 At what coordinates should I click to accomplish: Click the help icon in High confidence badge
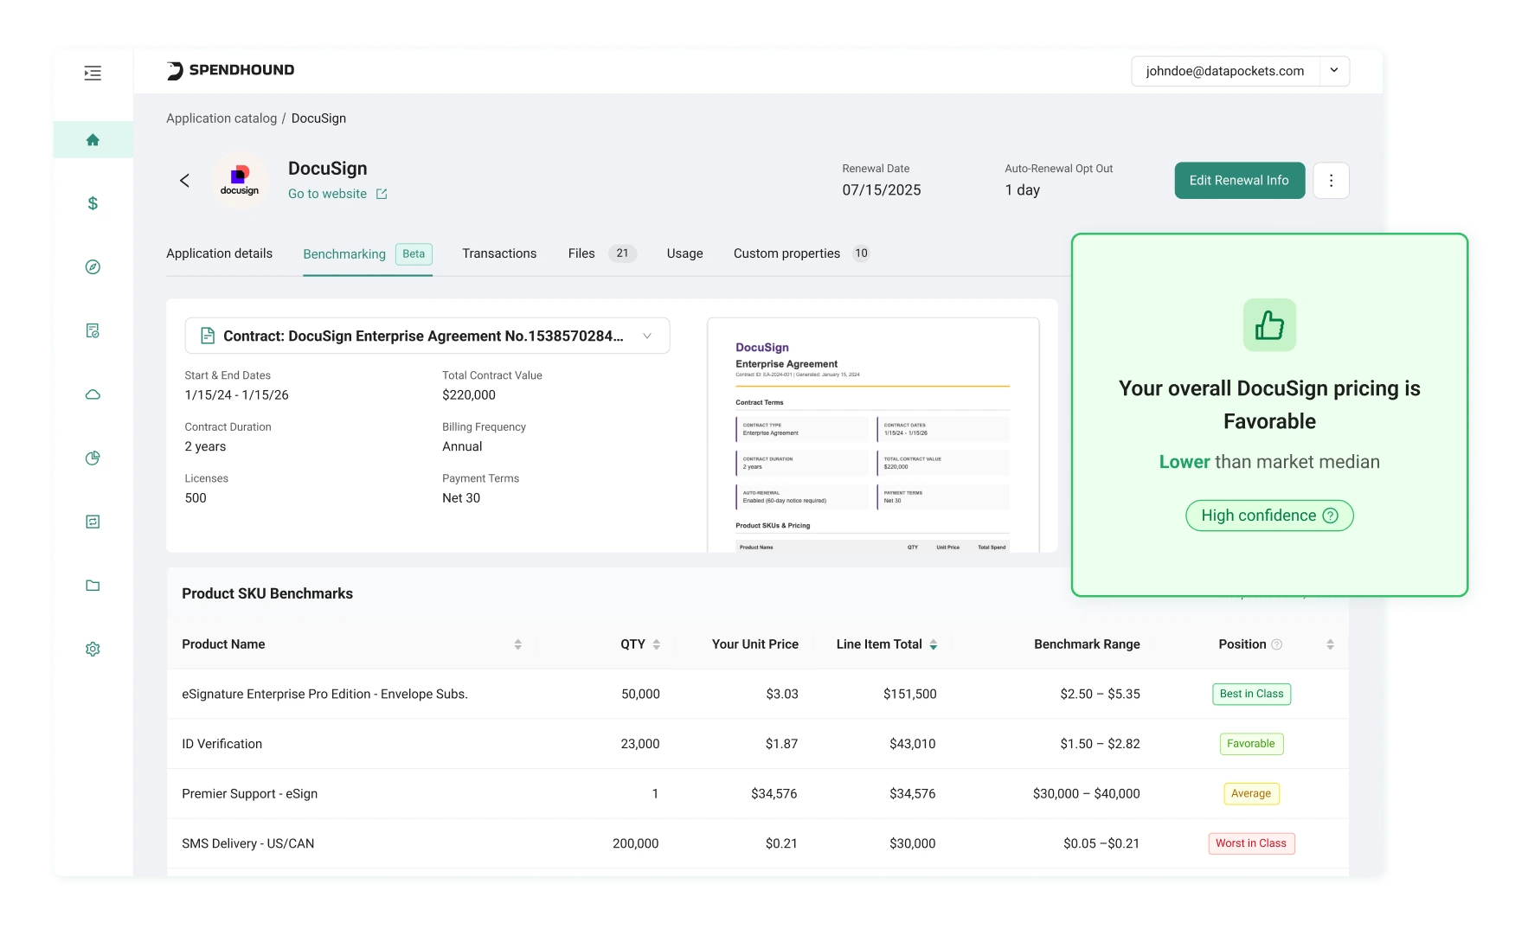click(x=1331, y=516)
